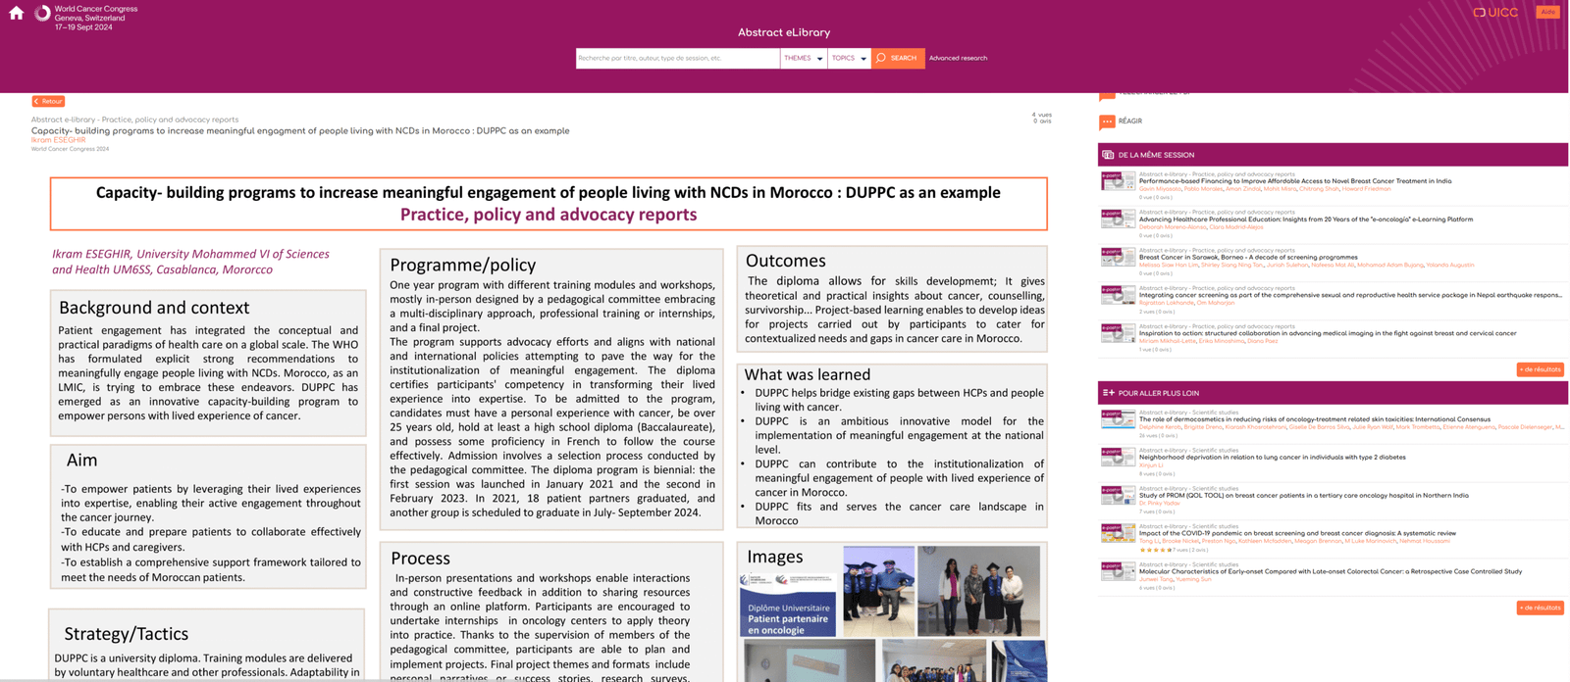Show more results under Pour aller plus loin

[1540, 608]
